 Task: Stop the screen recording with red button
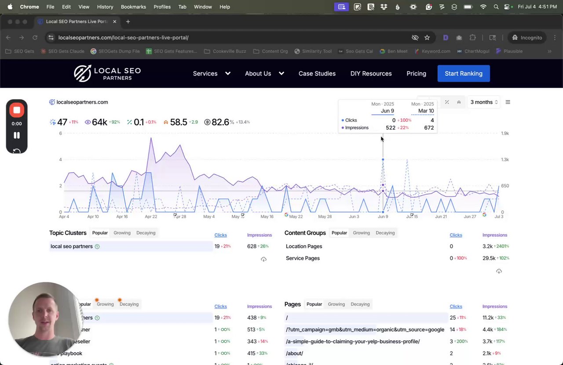point(17,110)
